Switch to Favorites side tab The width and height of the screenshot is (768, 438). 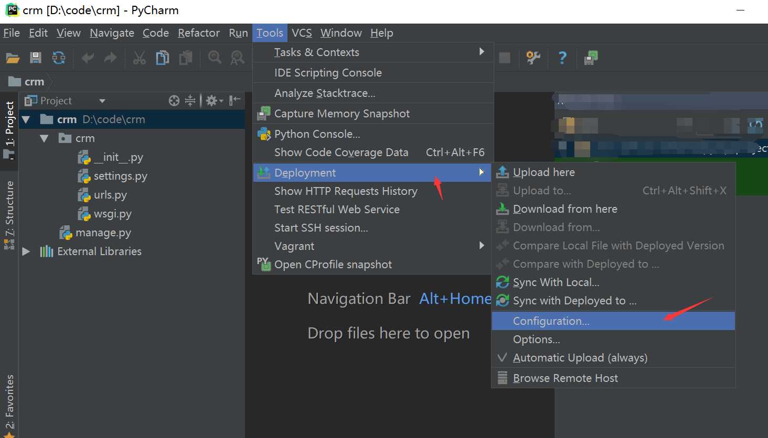tap(9, 406)
